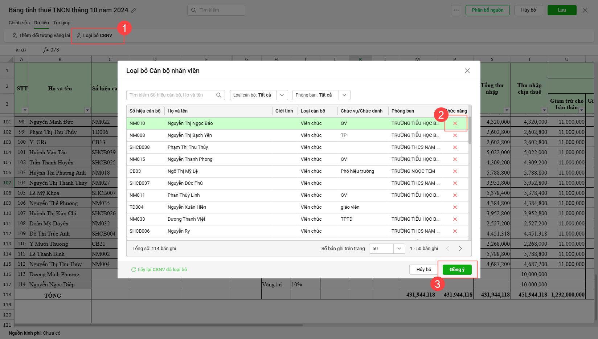The height and width of the screenshot is (339, 598).
Task: Click the dialog's vertical scrollbar
Action: click(x=470, y=131)
